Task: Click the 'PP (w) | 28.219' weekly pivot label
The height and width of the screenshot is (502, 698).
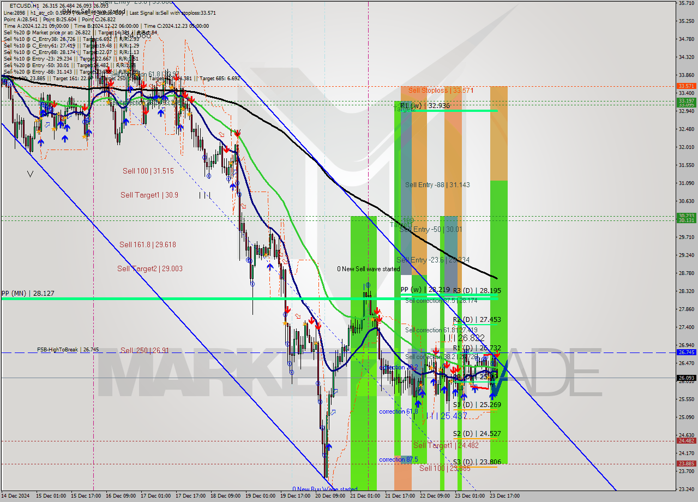Action: click(425, 290)
